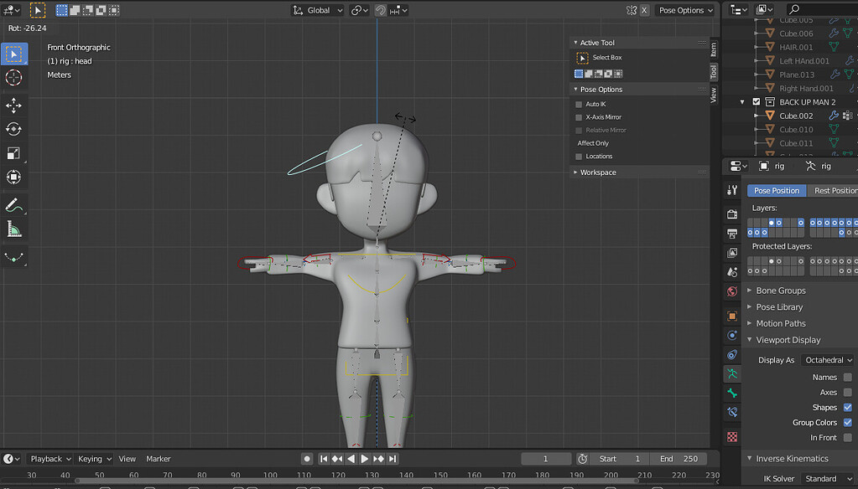The image size is (858, 489).
Task: Select the Breakdowner pose tool
Action: point(13,257)
